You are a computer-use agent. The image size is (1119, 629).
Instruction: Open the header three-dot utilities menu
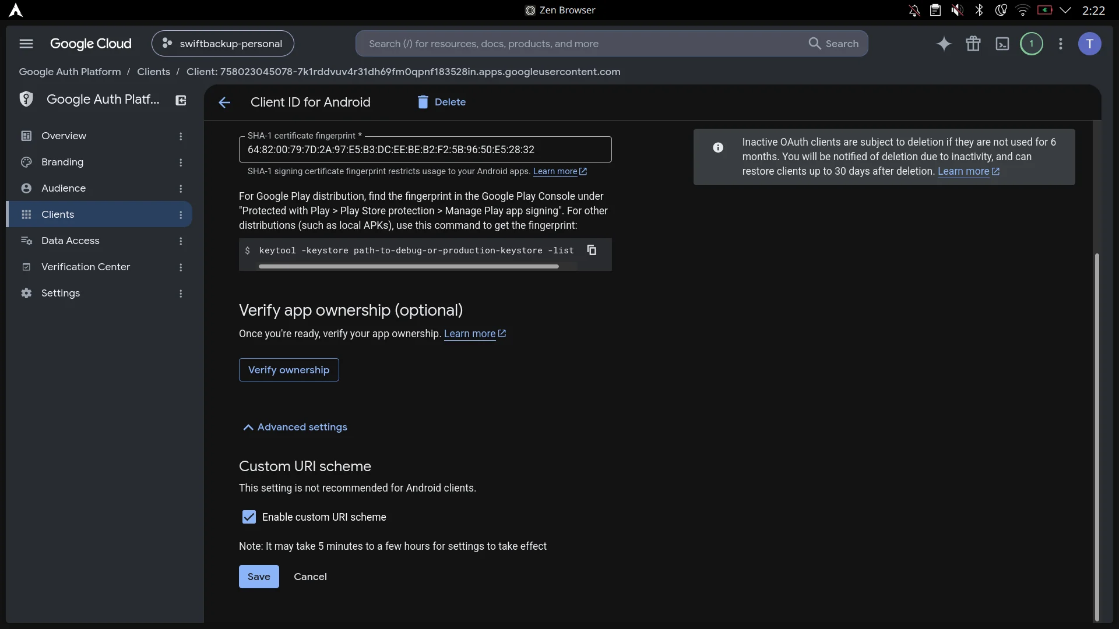1060,44
